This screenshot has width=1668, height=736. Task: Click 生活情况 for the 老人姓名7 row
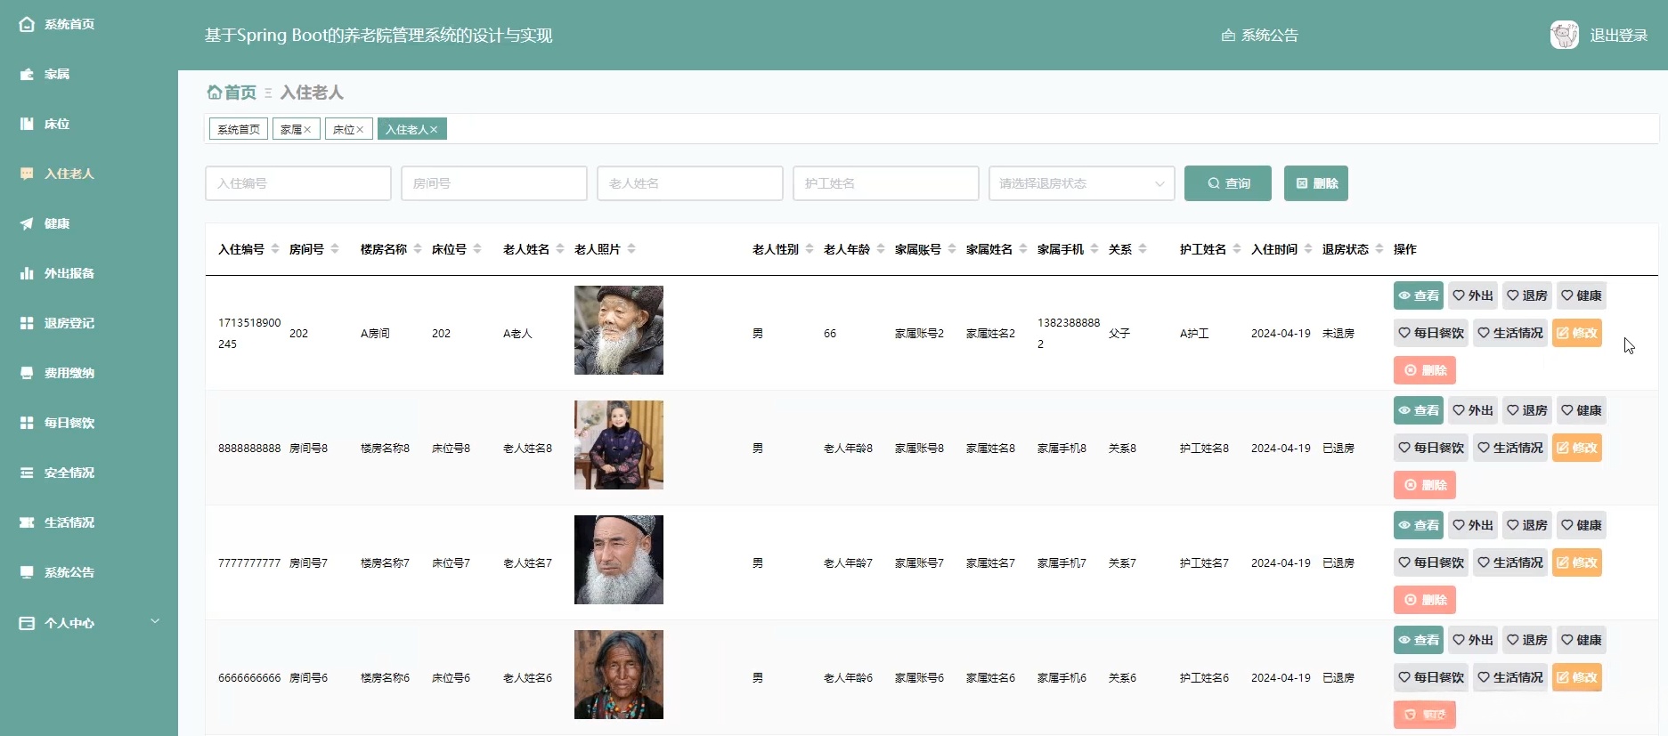click(x=1510, y=562)
